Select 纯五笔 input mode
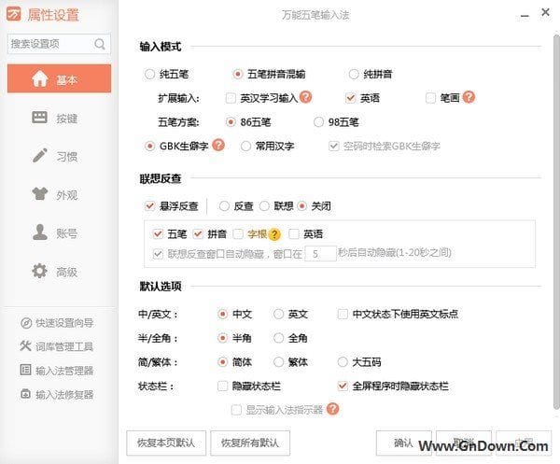Viewport: 560px width, 464px height. tap(149, 75)
